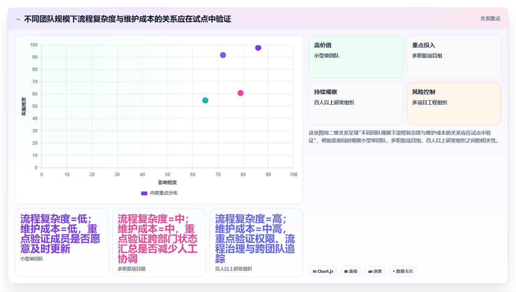Open the 风险控制 quadrant card
Screen dimensions: 516x292
click(x=454, y=104)
